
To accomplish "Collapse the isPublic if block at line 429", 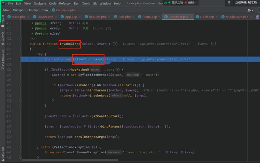I will pos(21,85).
